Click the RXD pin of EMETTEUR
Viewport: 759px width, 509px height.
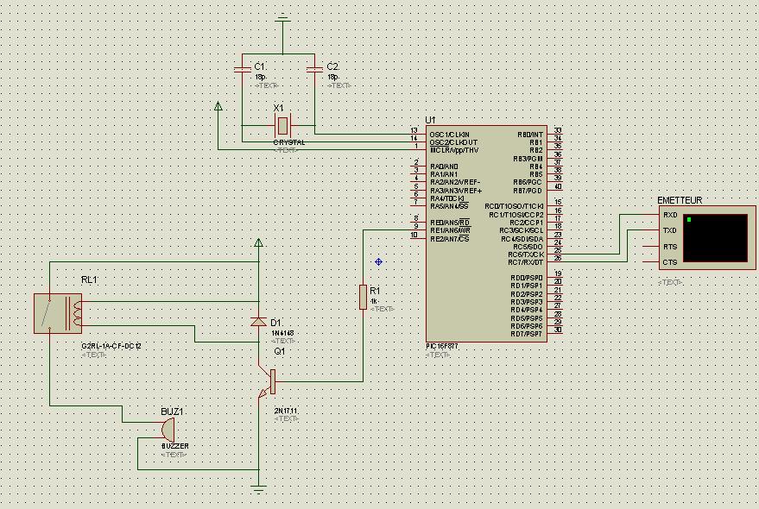coord(670,215)
